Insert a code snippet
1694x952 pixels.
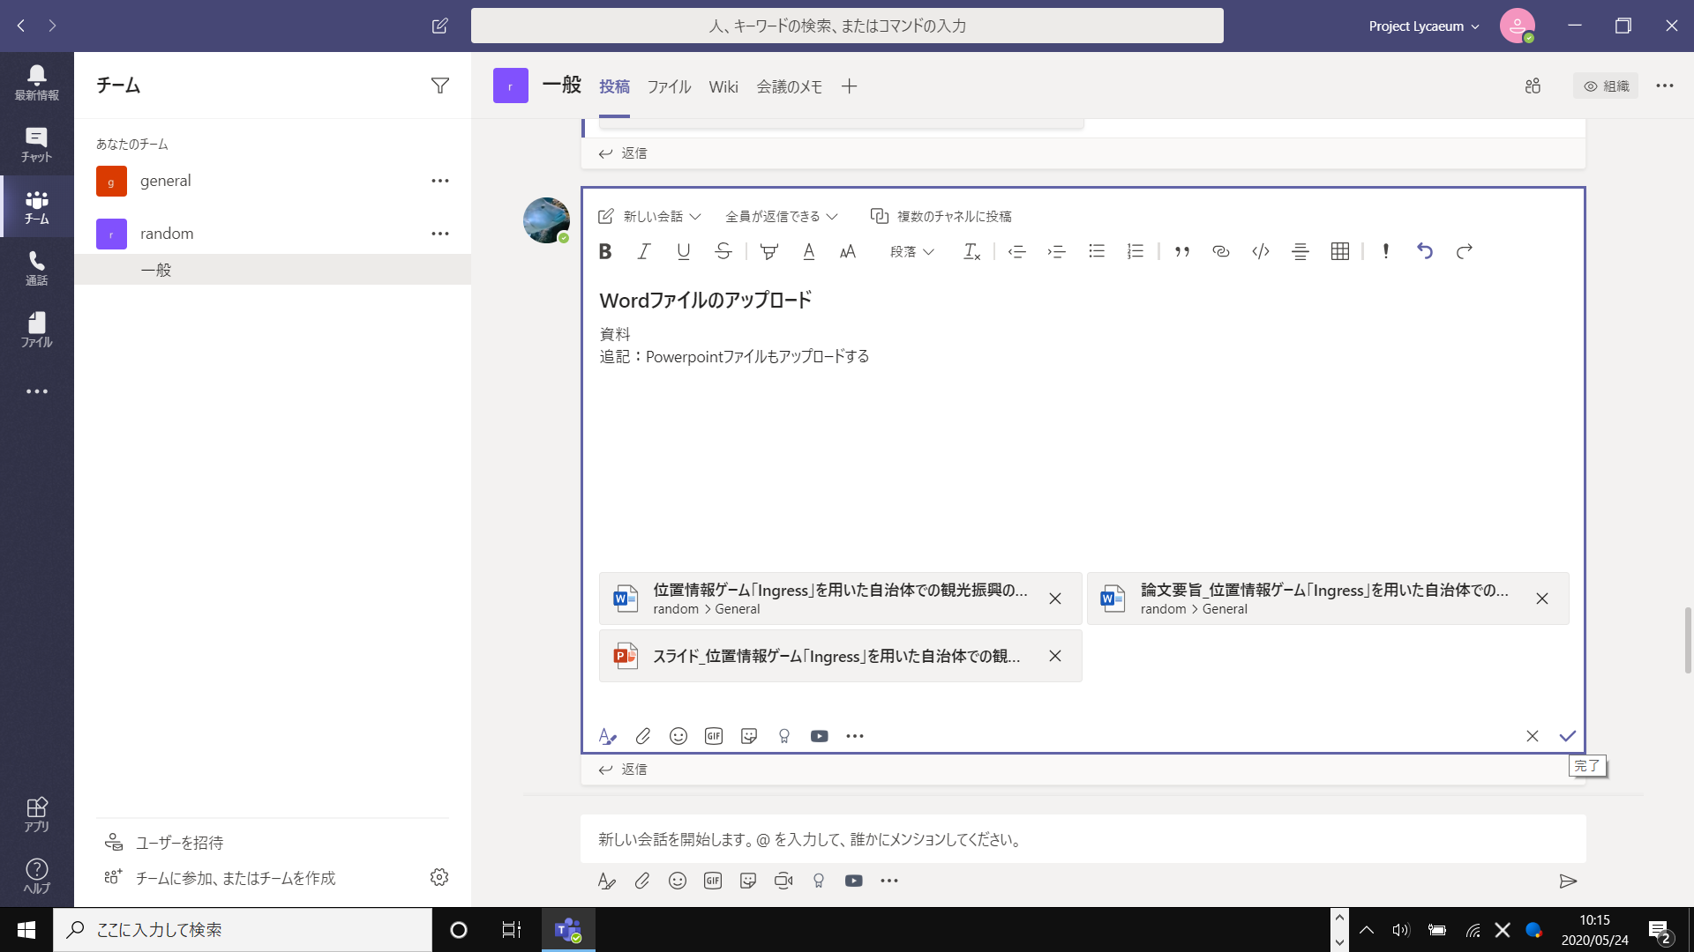pos(1260,251)
